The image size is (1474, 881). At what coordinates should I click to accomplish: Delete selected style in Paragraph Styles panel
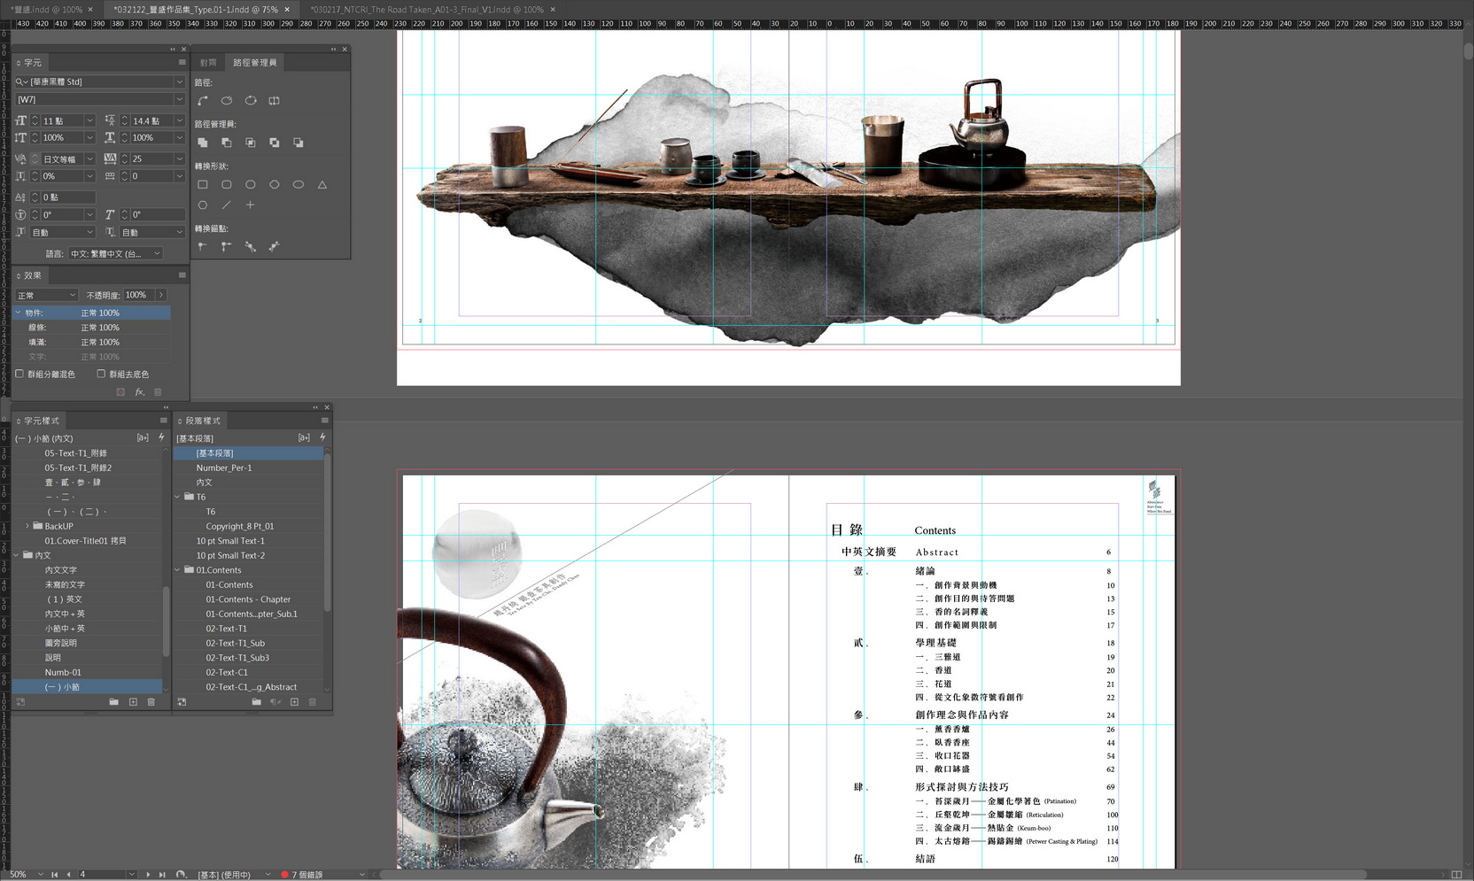tap(313, 702)
